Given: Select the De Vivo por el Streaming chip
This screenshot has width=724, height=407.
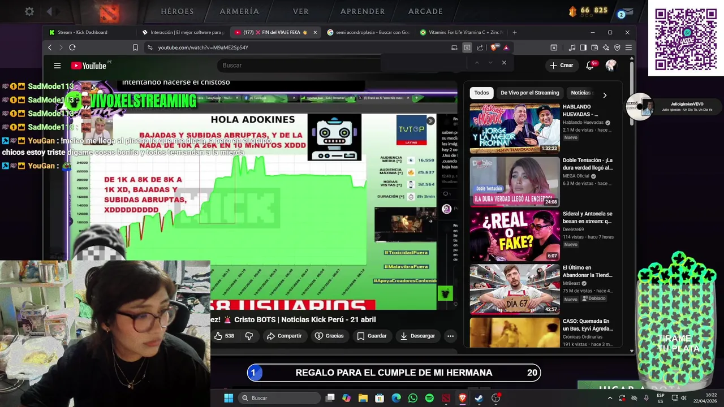Looking at the screenshot, I should click(x=530, y=93).
